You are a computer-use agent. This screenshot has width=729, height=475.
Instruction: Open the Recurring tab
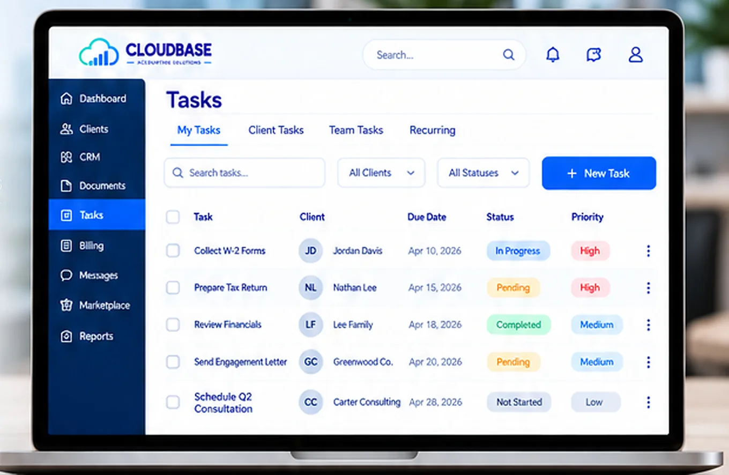433,130
